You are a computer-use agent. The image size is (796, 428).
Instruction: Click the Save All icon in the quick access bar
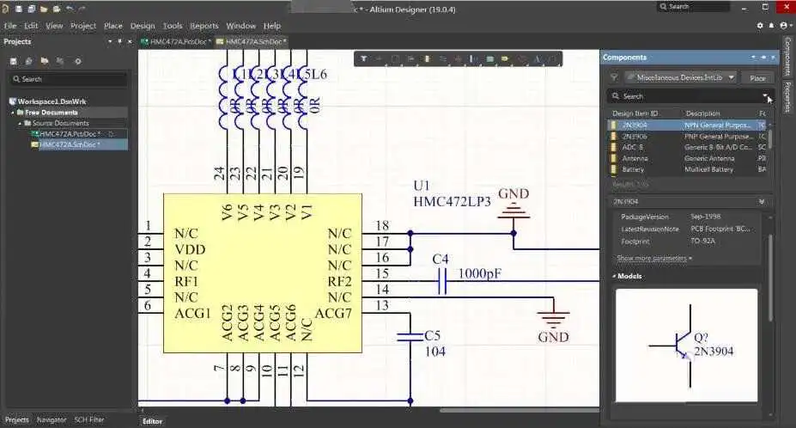point(32,9)
